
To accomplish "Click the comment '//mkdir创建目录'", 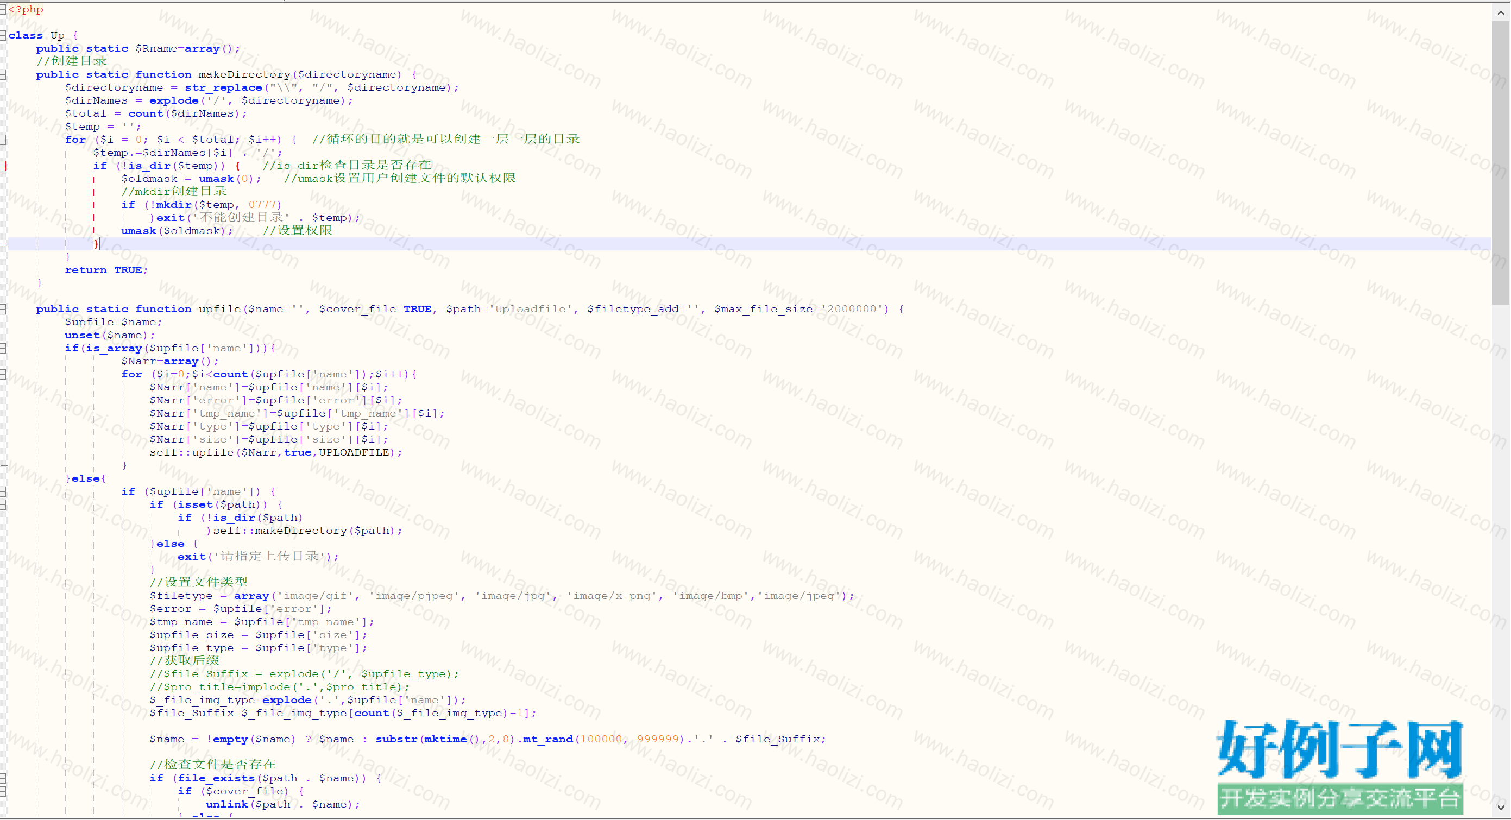I will 174,191.
